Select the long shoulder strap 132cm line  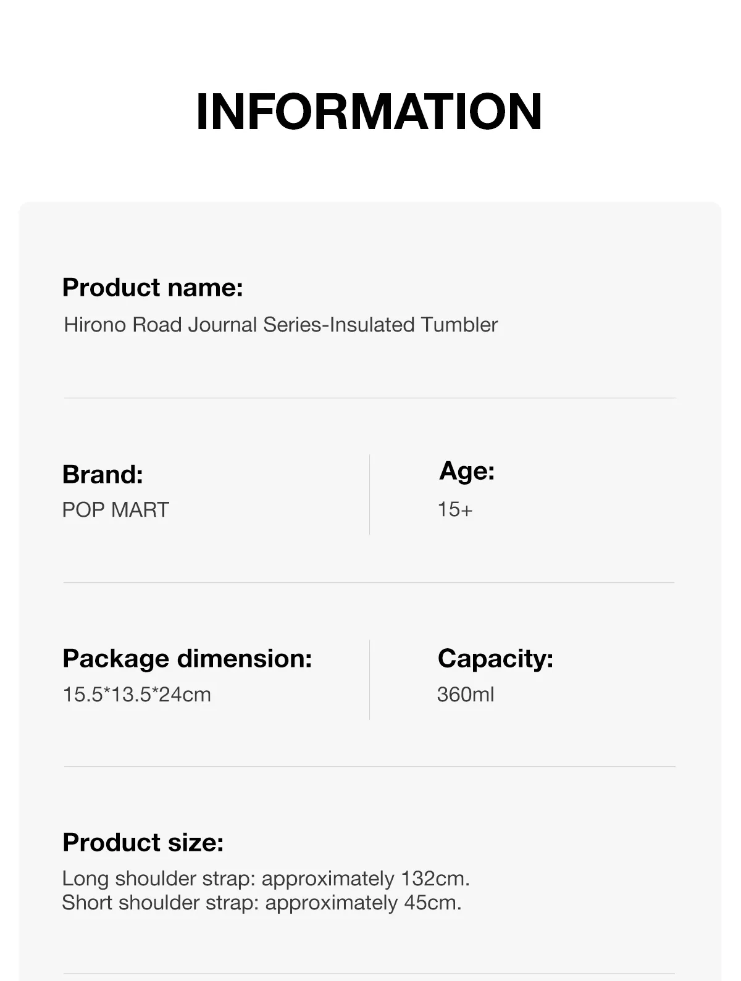coord(266,879)
